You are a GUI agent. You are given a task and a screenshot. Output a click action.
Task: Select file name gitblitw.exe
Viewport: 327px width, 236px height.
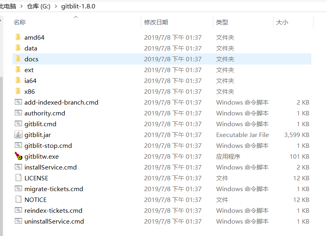coord(42,156)
